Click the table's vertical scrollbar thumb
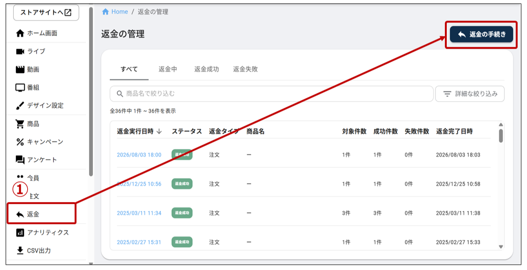 pyautogui.click(x=501, y=135)
